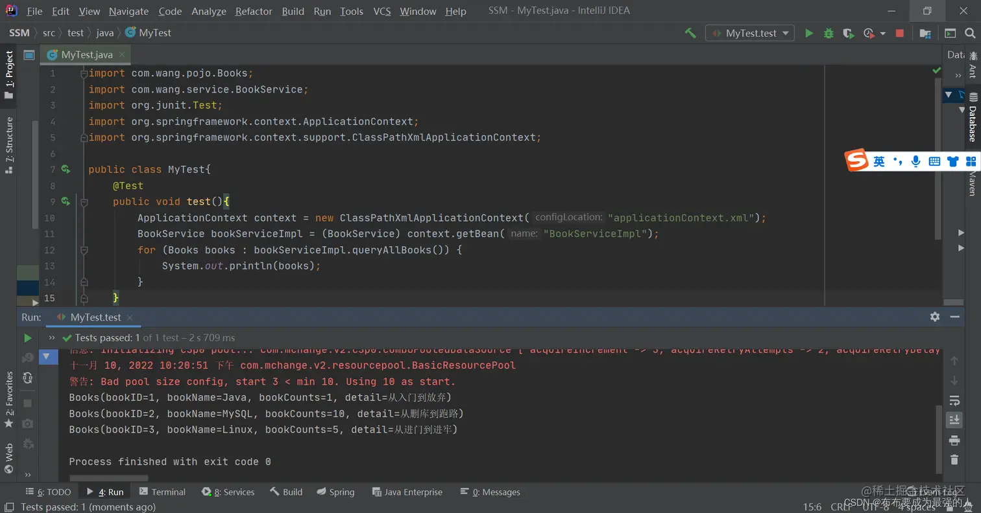The width and height of the screenshot is (981, 513).
Task: Click the run gutter icon beside test() method
Action: pos(66,201)
